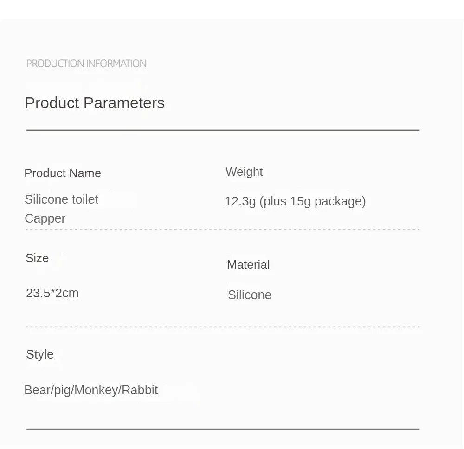Screen dimensions: 464x449
Task: Select the Silicone material value
Action: tap(250, 295)
